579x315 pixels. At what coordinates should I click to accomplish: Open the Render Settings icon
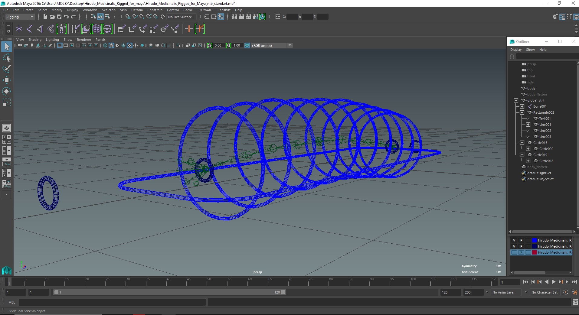pos(255,17)
